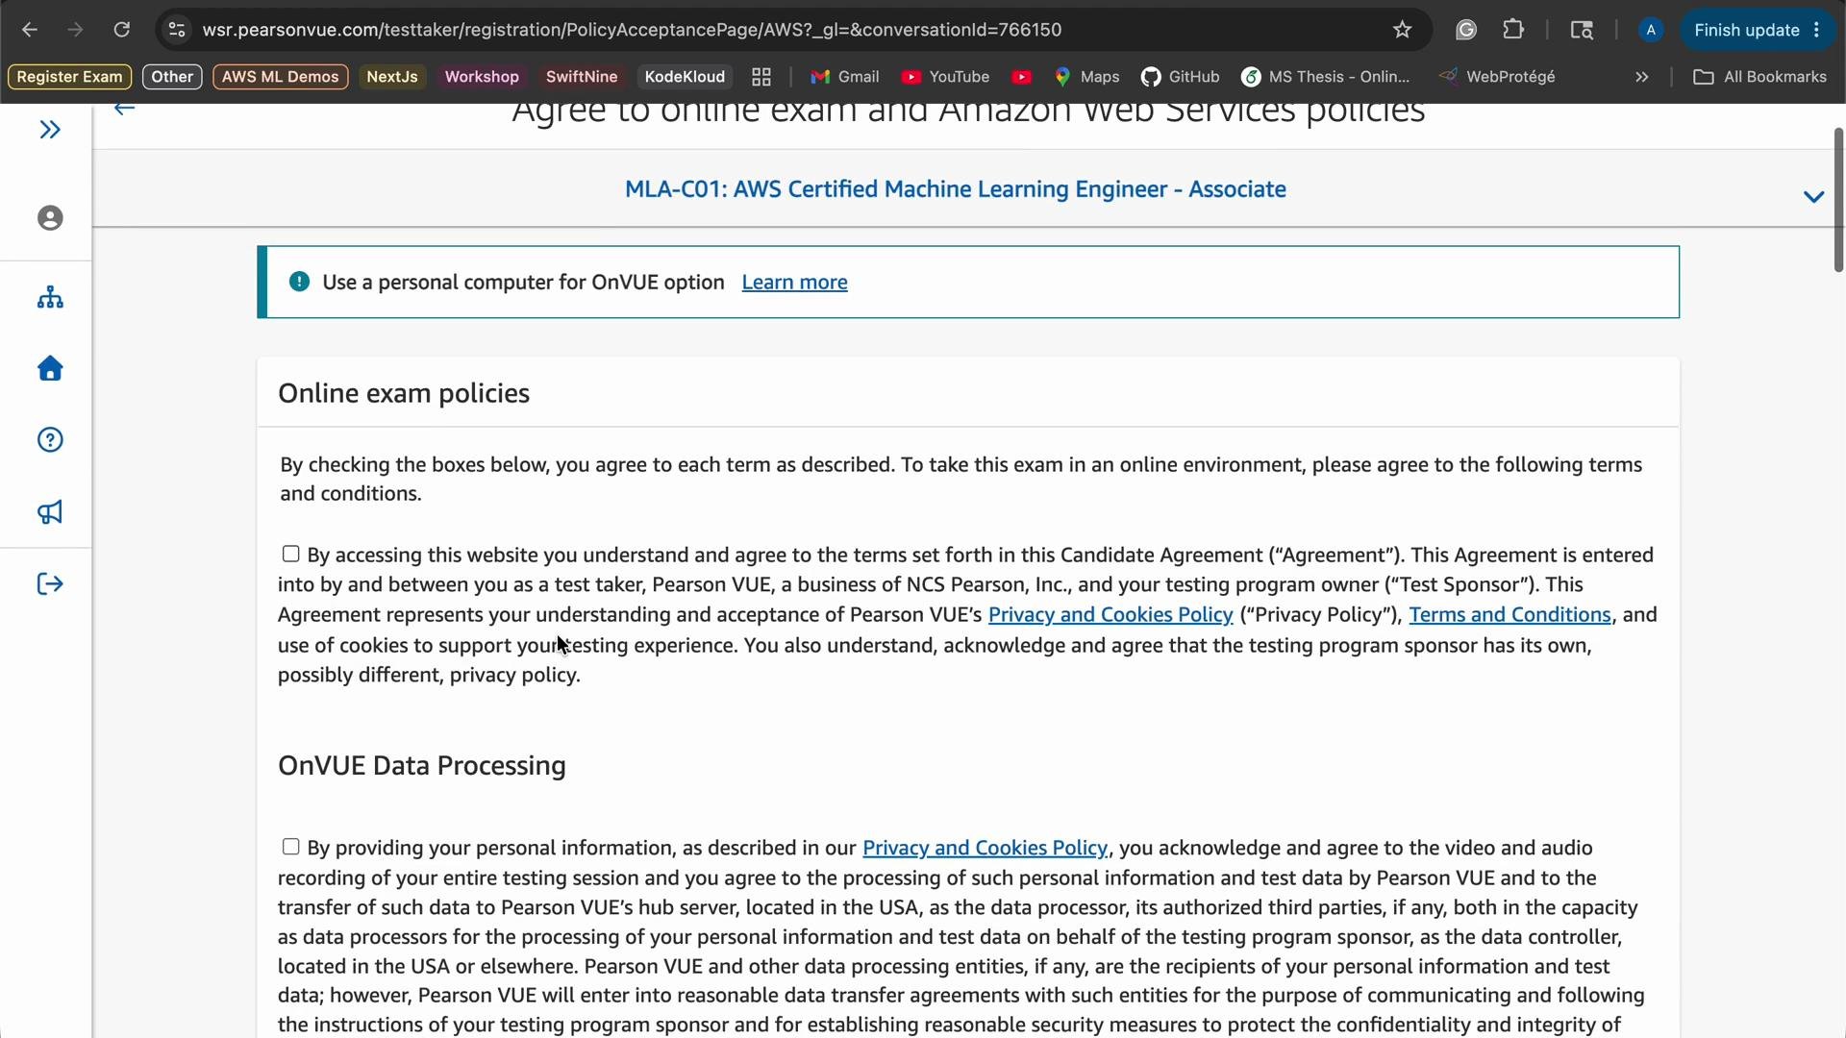The width and height of the screenshot is (1846, 1038).
Task: Open Learn more link for OnVUE
Action: [x=794, y=283]
